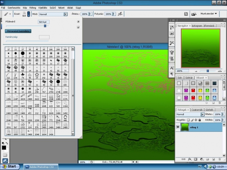Create a new layer
Screen dimensions: 227x170
[213, 159]
